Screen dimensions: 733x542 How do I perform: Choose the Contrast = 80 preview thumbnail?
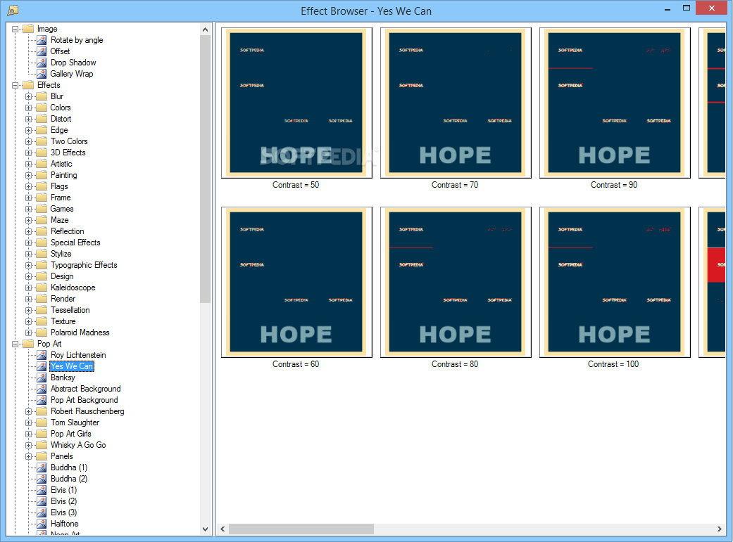pos(456,282)
